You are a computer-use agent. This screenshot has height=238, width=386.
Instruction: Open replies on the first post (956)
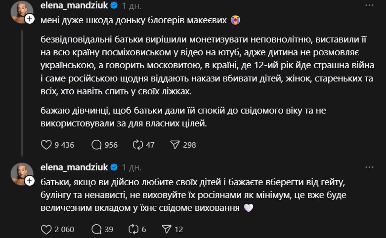tap(97, 145)
